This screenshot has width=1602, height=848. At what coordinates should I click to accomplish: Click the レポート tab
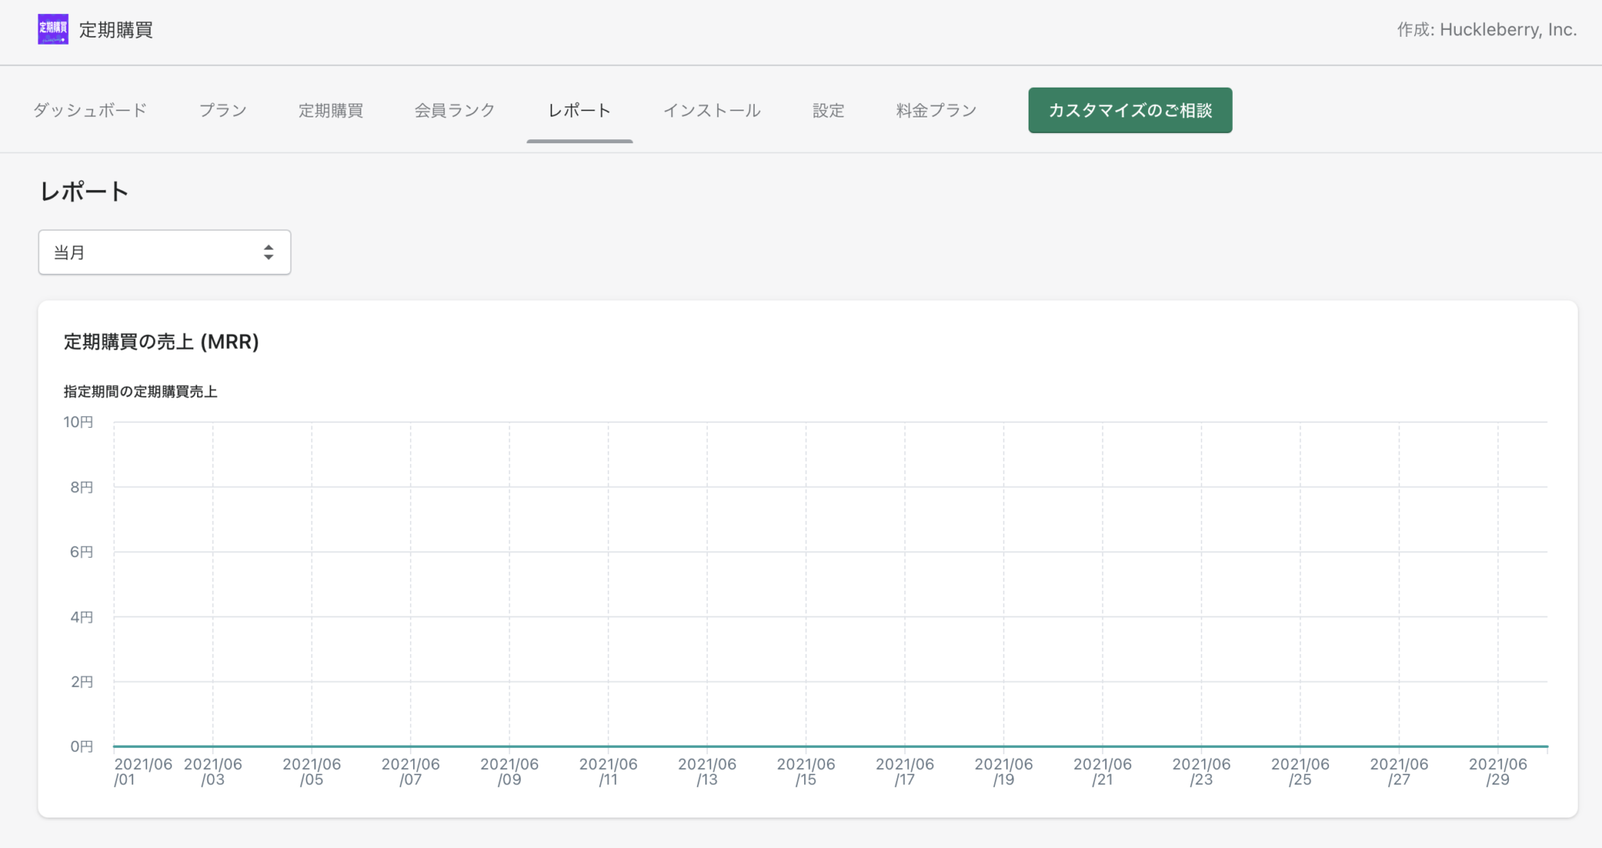(580, 110)
